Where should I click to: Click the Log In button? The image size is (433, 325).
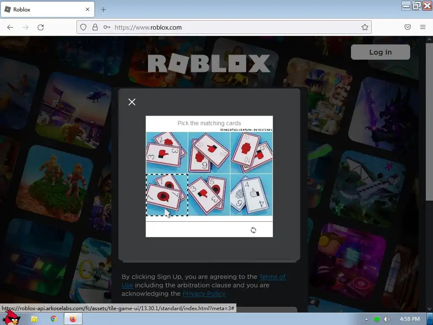[380, 52]
